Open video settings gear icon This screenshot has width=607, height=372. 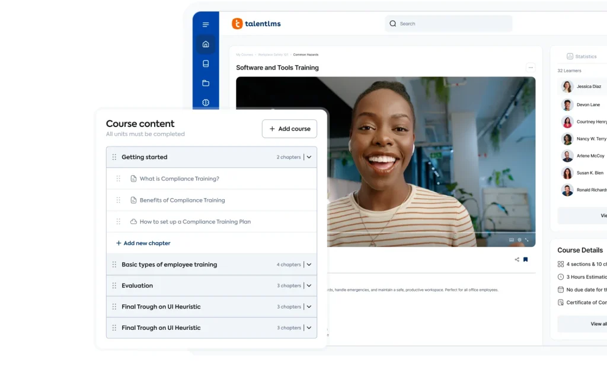(x=519, y=240)
